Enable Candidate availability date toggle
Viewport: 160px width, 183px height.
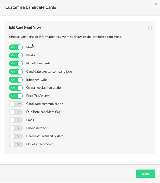(16, 136)
